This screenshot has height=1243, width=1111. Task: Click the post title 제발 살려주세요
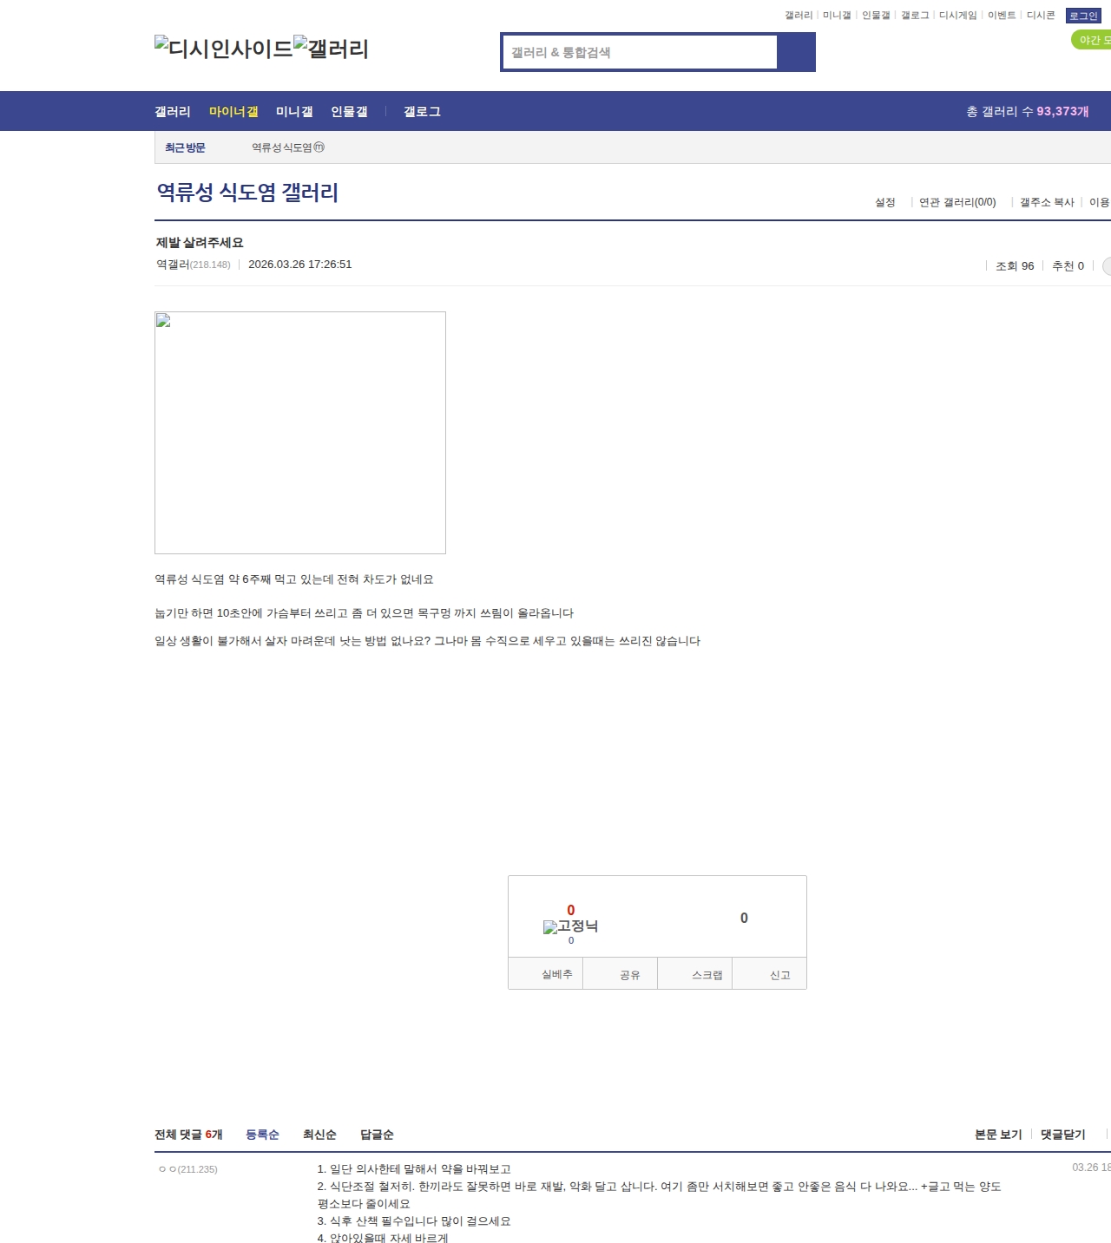(x=200, y=243)
